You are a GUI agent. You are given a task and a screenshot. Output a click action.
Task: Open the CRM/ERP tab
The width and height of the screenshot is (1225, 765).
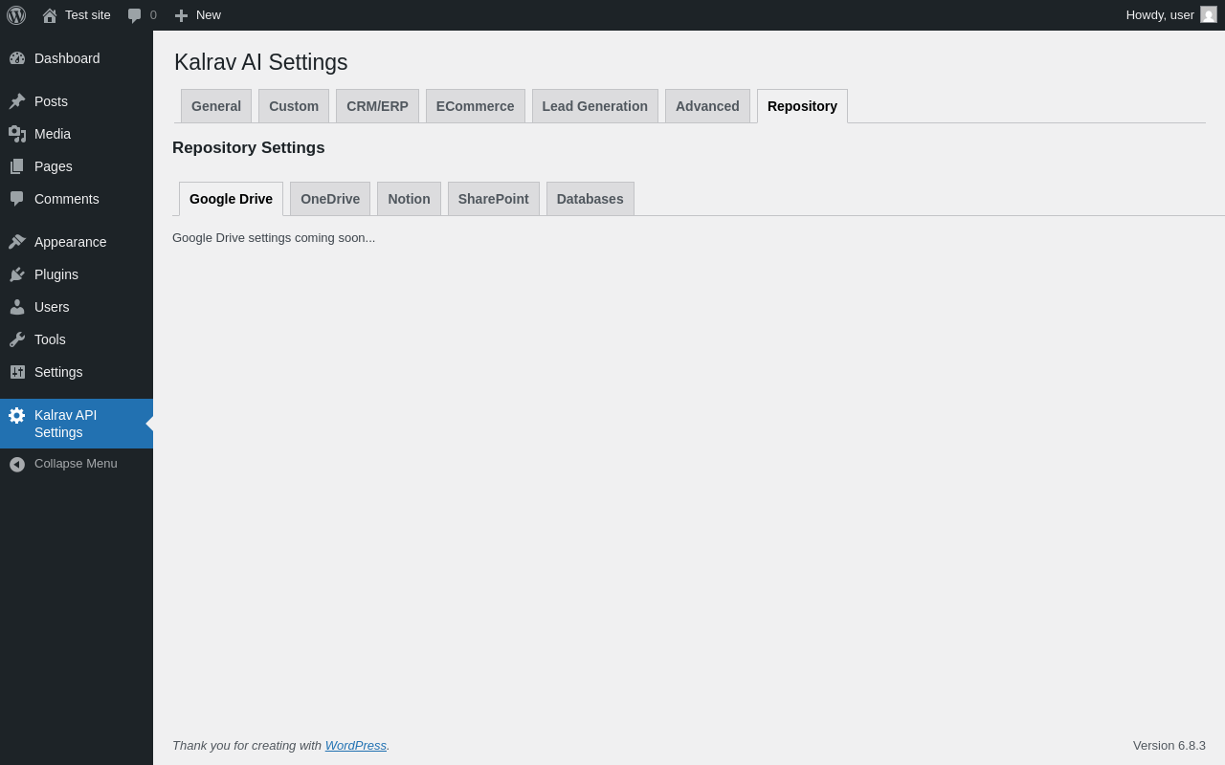(377, 106)
